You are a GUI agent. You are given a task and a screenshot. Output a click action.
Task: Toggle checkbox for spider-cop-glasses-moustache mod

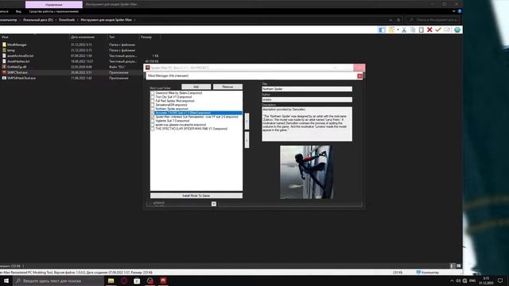point(153,125)
